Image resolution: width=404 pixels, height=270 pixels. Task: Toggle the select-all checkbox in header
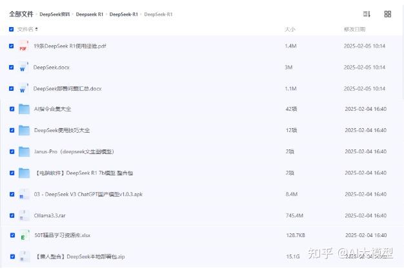tap(12, 29)
